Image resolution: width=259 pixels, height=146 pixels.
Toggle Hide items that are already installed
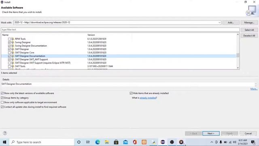[131, 93]
